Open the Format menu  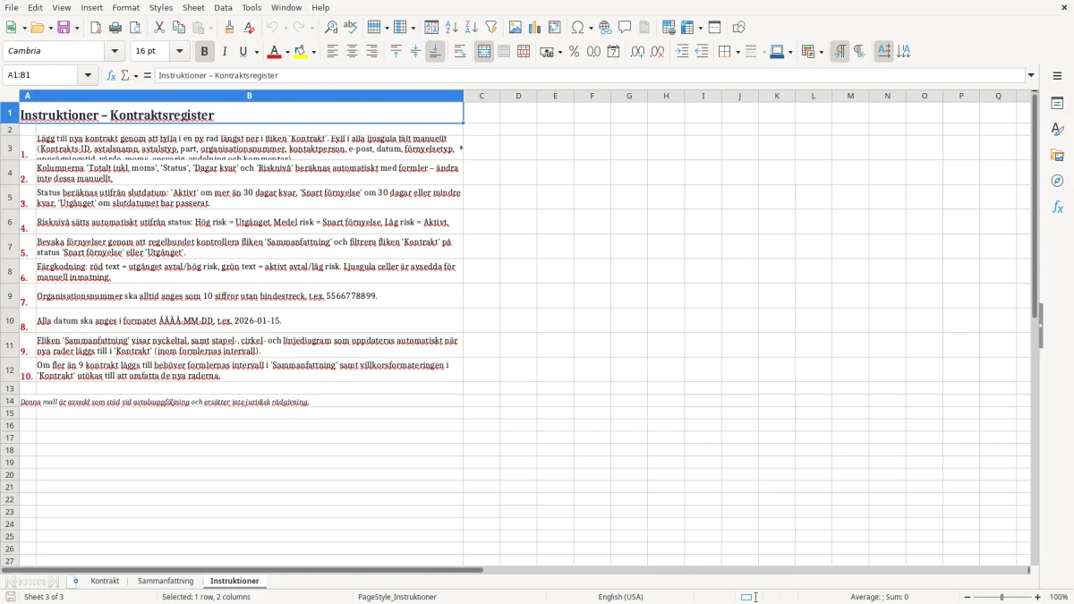(x=125, y=7)
